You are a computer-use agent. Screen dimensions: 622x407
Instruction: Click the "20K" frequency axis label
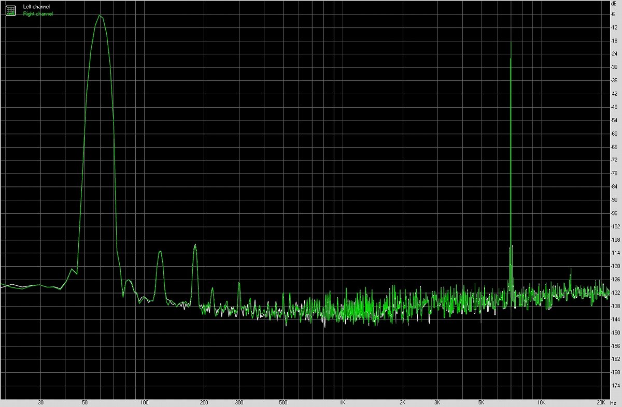click(x=601, y=402)
